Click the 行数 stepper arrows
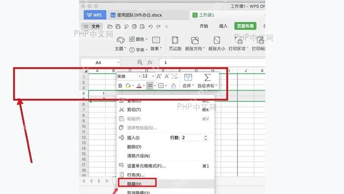The height and width of the screenshot is (194, 344). 205,138
